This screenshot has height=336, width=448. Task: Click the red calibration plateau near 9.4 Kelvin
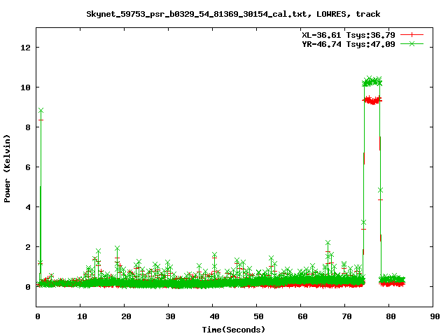click(372, 100)
